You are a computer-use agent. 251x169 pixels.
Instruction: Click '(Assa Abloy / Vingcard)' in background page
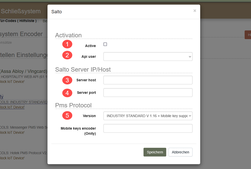pyautogui.click(x=23, y=71)
